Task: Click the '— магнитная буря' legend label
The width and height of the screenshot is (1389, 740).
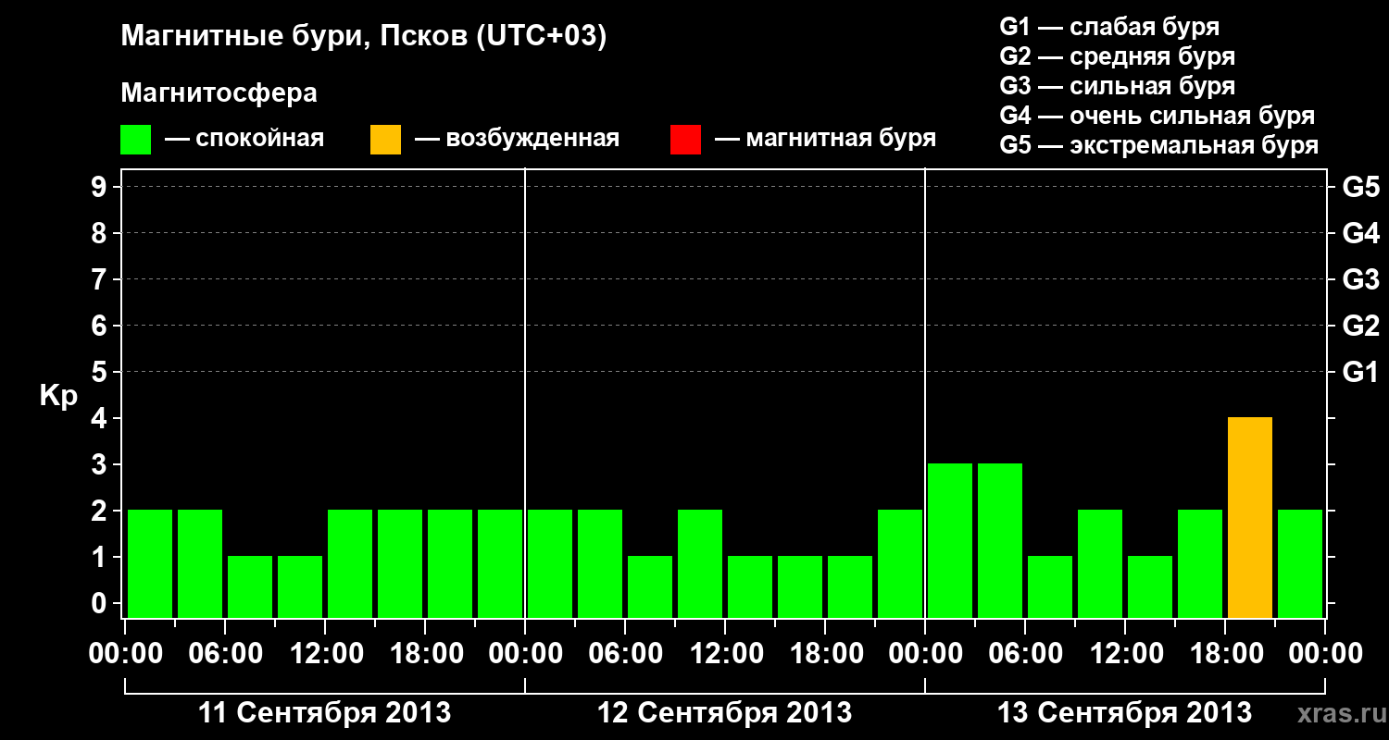Action: tap(826, 140)
